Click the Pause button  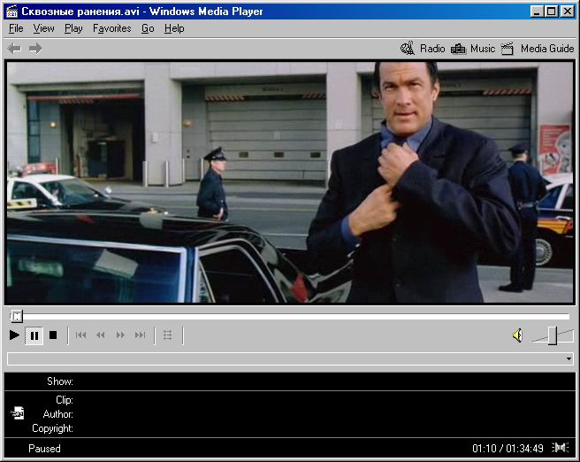pos(34,335)
